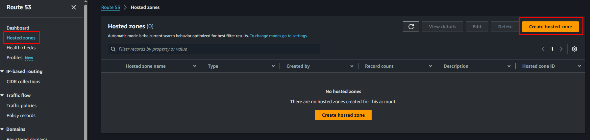This screenshot has width=590, height=140.
Task: Select Health checks in the sidebar
Action: [21, 48]
